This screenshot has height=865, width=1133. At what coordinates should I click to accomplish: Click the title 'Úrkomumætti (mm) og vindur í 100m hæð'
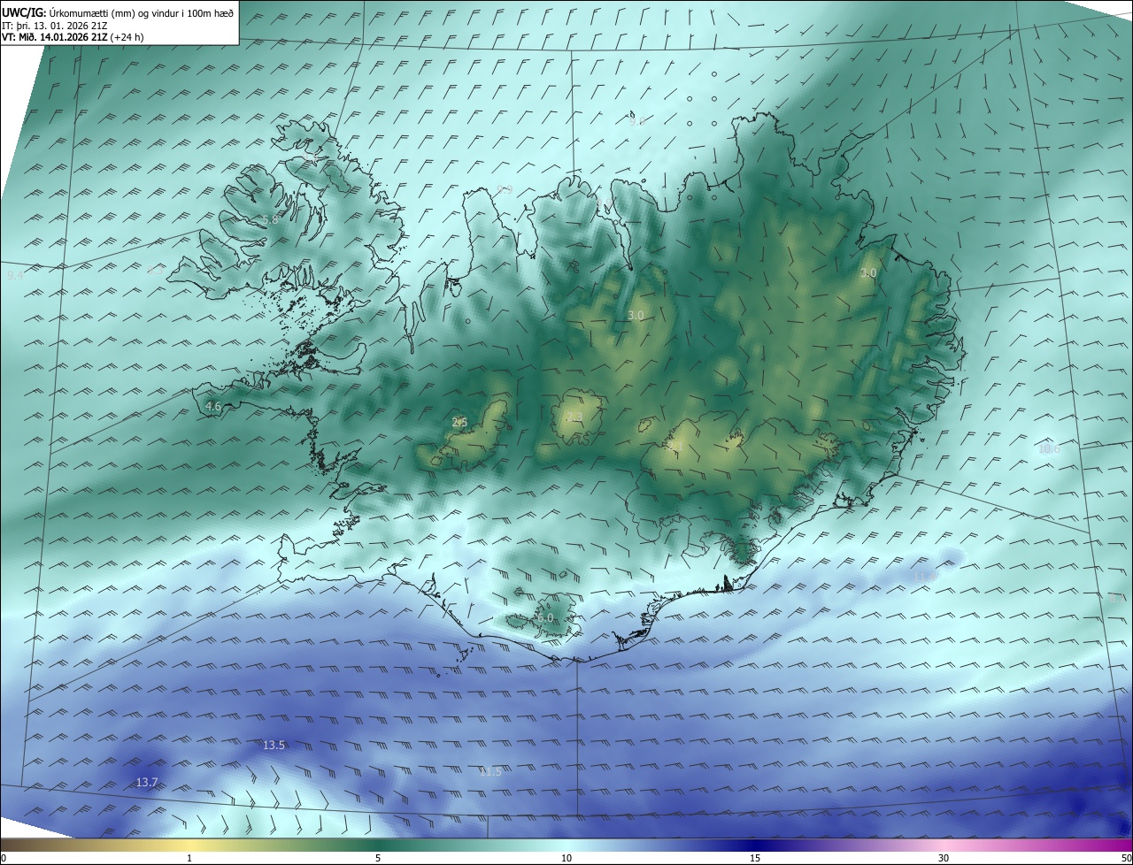click(141, 13)
